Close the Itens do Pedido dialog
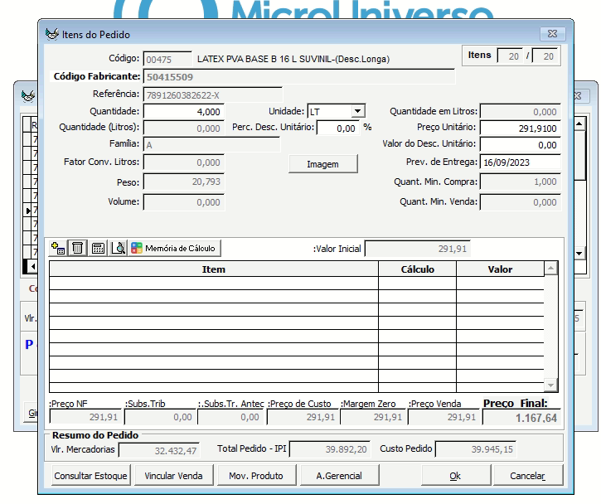The image size is (601, 504). point(552,34)
